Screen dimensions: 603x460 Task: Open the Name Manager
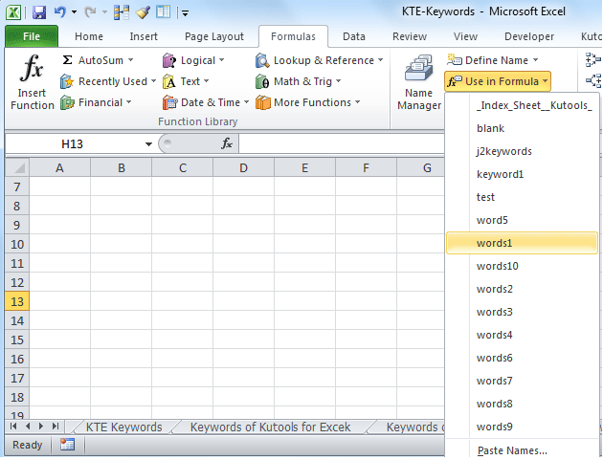coord(419,82)
